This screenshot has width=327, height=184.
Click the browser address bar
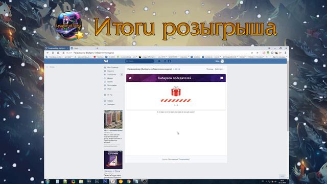point(156,53)
